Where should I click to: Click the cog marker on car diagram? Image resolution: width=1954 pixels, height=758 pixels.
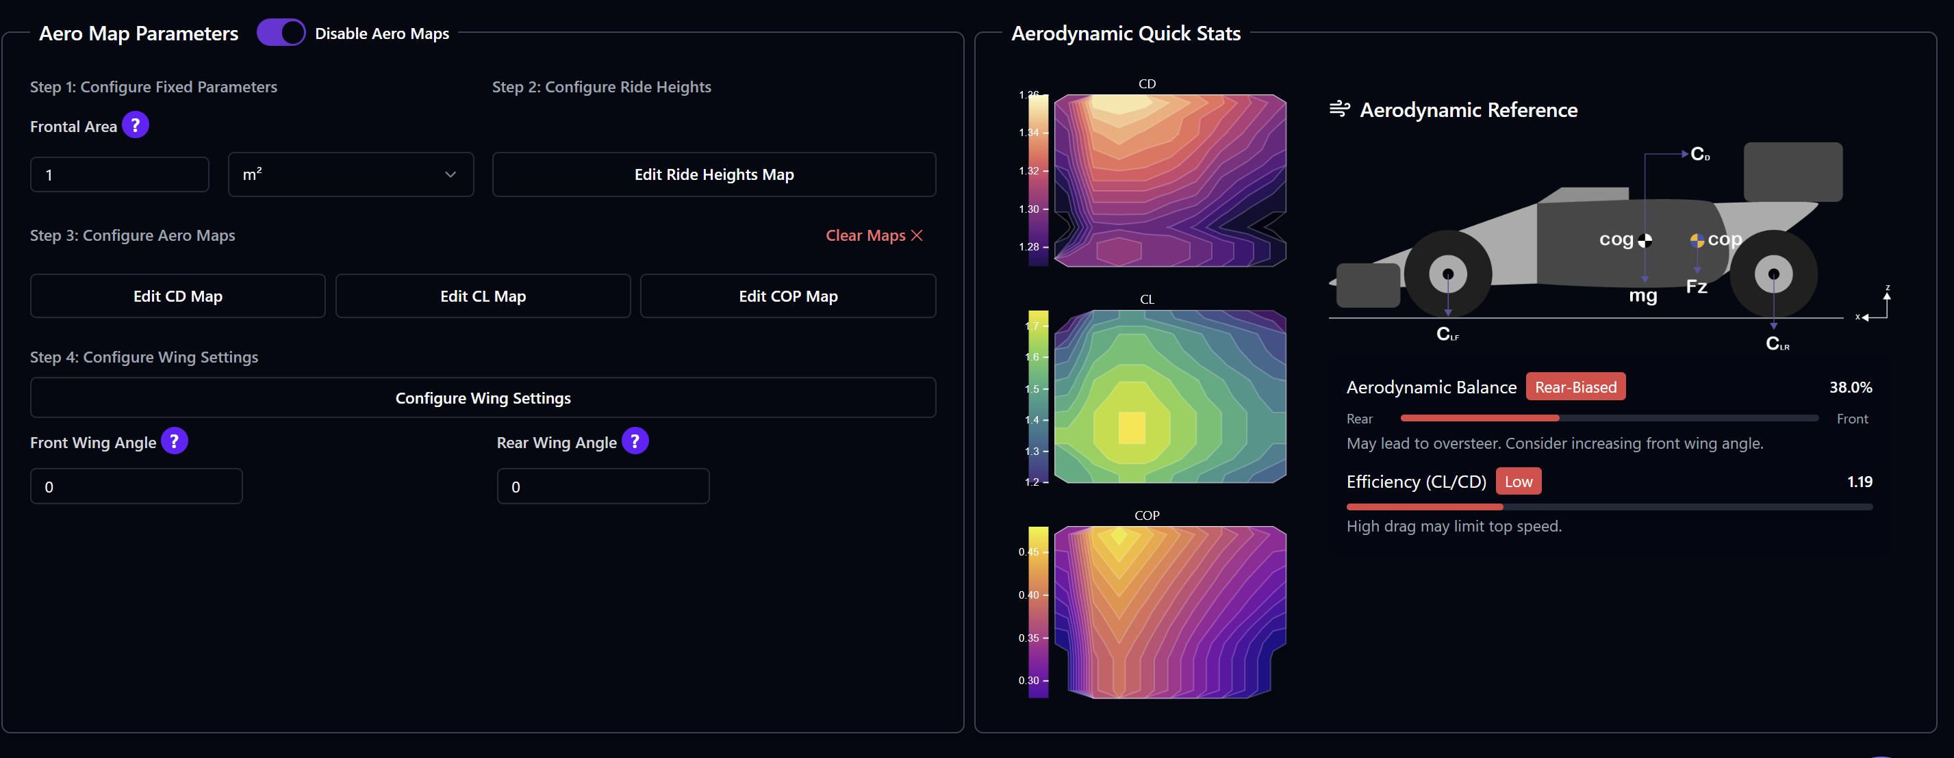(1645, 241)
